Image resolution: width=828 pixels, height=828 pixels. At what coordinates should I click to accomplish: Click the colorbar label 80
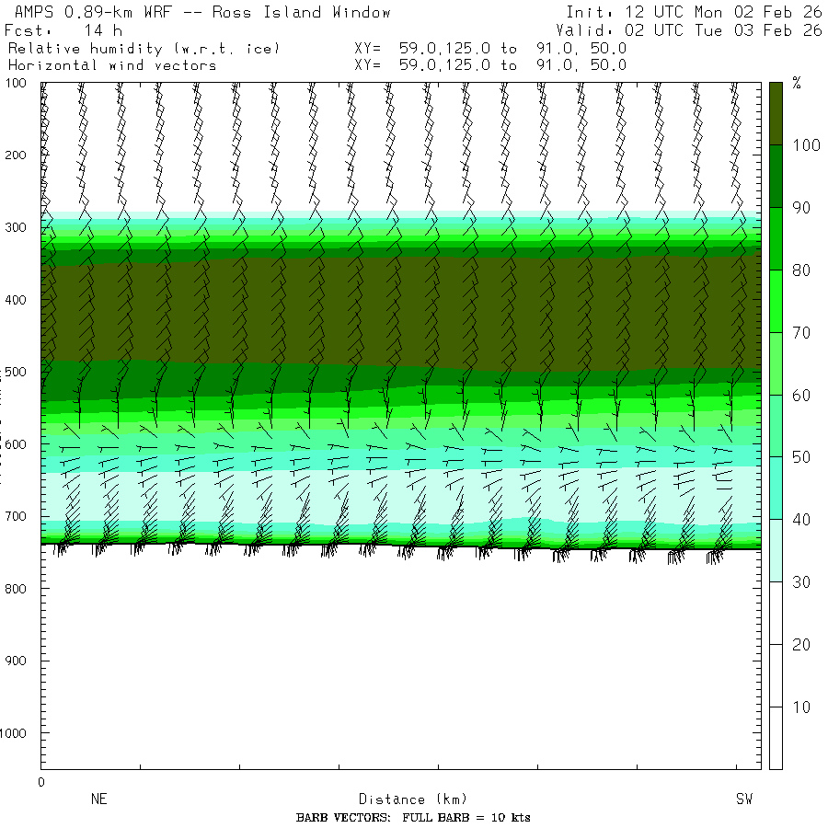coord(801,270)
